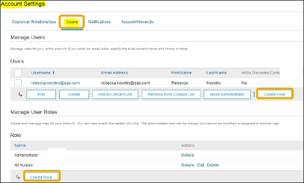Click Add to Contact List button
304x183 pixels.
click(x=115, y=95)
